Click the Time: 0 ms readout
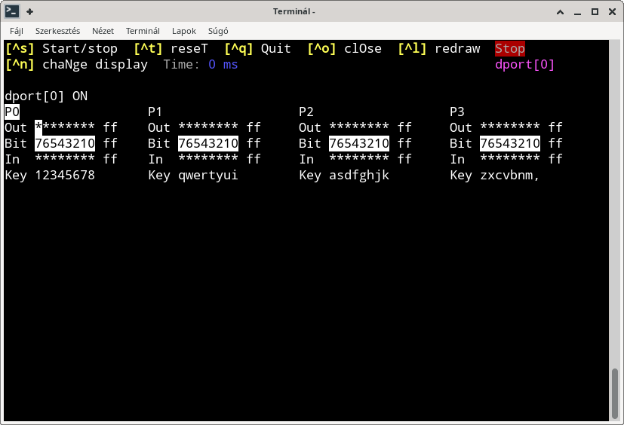This screenshot has width=624, height=425. (201, 64)
